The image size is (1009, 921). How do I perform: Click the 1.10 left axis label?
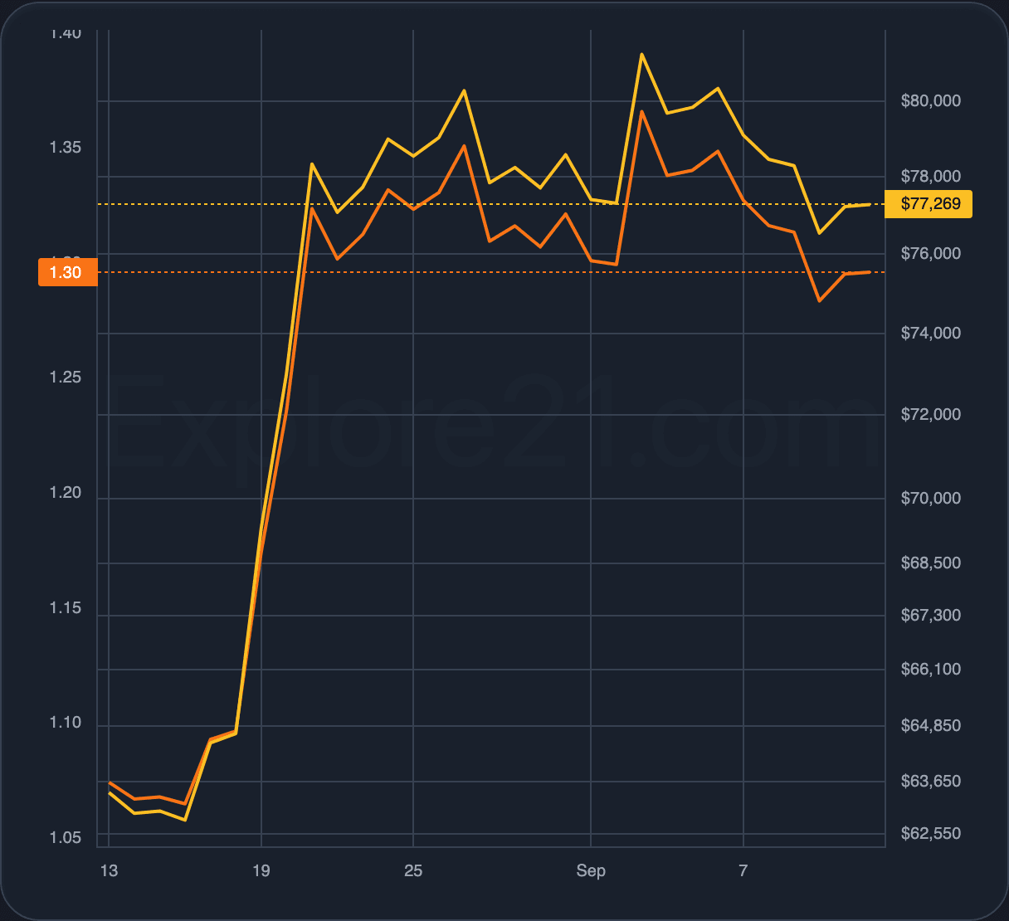click(x=66, y=723)
